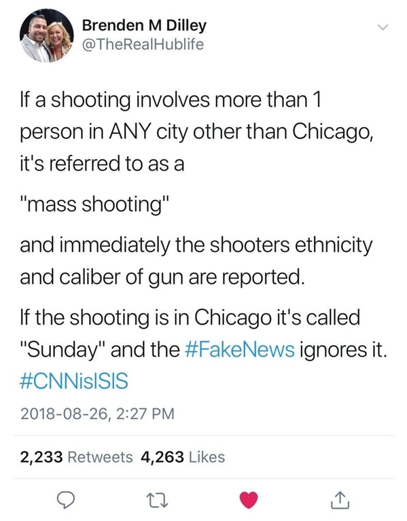
Task: Tap the sentence mentioning "Sunday"
Action: [x=203, y=334]
